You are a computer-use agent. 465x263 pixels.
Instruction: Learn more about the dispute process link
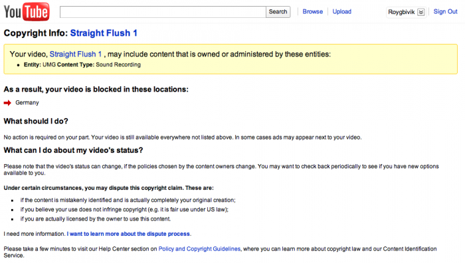pyautogui.click(x=129, y=234)
